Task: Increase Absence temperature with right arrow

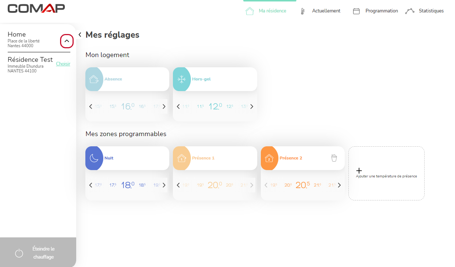Action: [164, 106]
